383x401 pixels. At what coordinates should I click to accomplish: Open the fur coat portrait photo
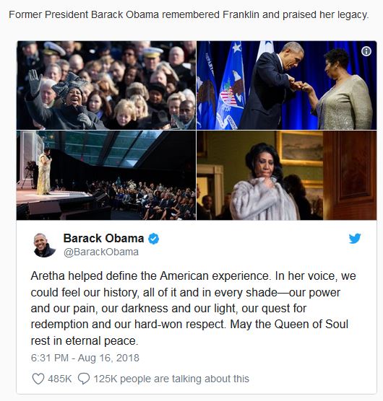tap(287, 175)
